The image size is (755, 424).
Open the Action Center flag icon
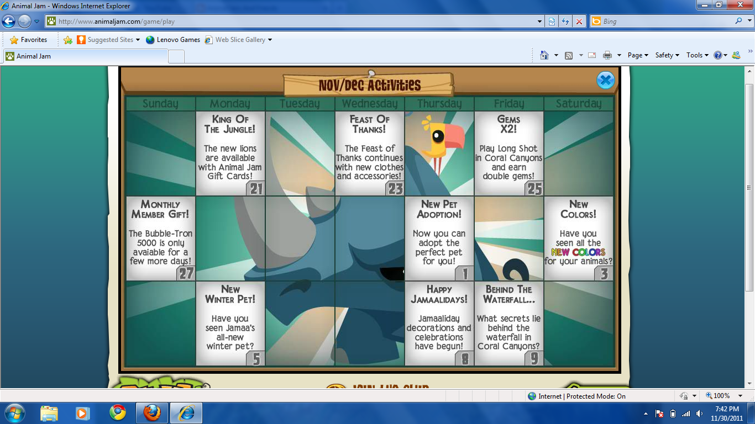point(659,414)
